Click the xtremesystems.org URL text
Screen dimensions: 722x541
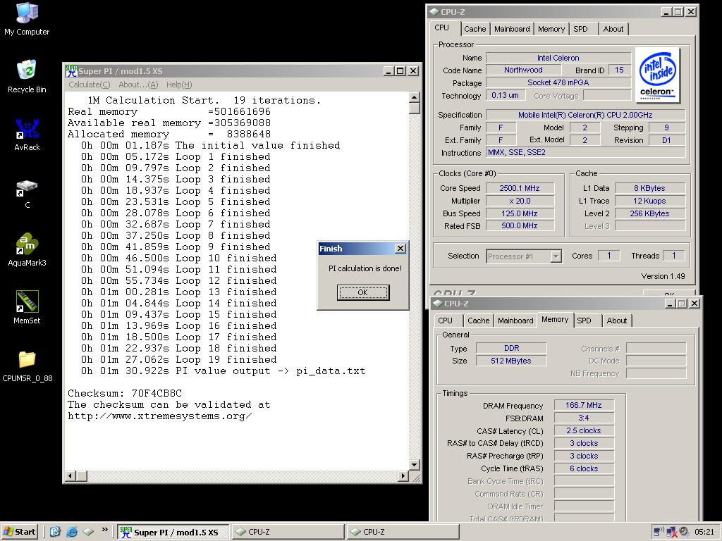160,416
